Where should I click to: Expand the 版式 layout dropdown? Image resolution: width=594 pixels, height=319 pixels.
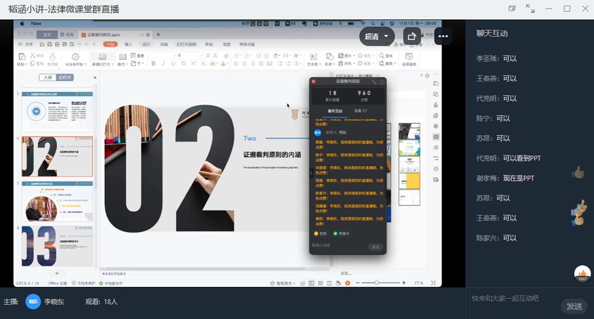click(x=122, y=64)
